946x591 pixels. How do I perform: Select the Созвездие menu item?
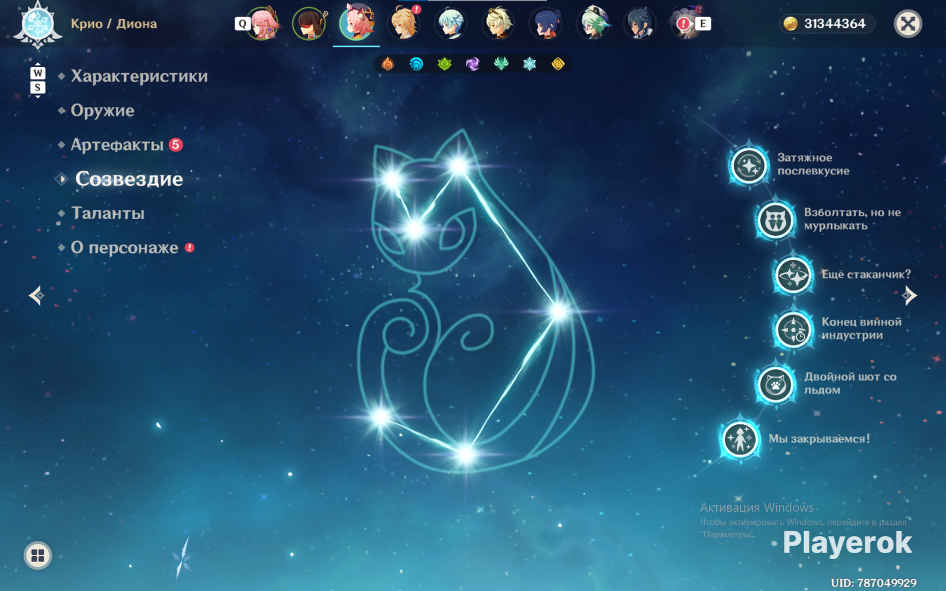pyautogui.click(x=129, y=179)
